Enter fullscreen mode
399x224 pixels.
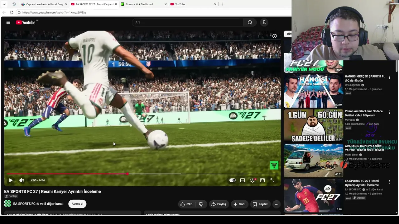click(272, 180)
